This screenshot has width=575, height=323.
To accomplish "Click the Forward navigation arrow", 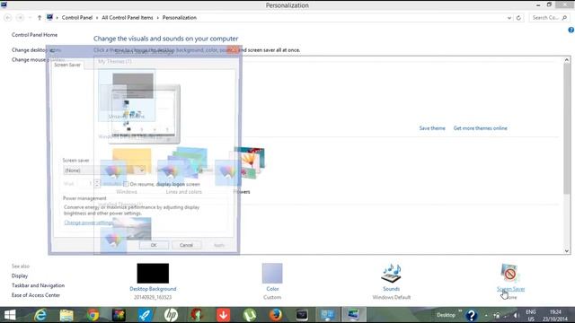I will click(x=20, y=18).
